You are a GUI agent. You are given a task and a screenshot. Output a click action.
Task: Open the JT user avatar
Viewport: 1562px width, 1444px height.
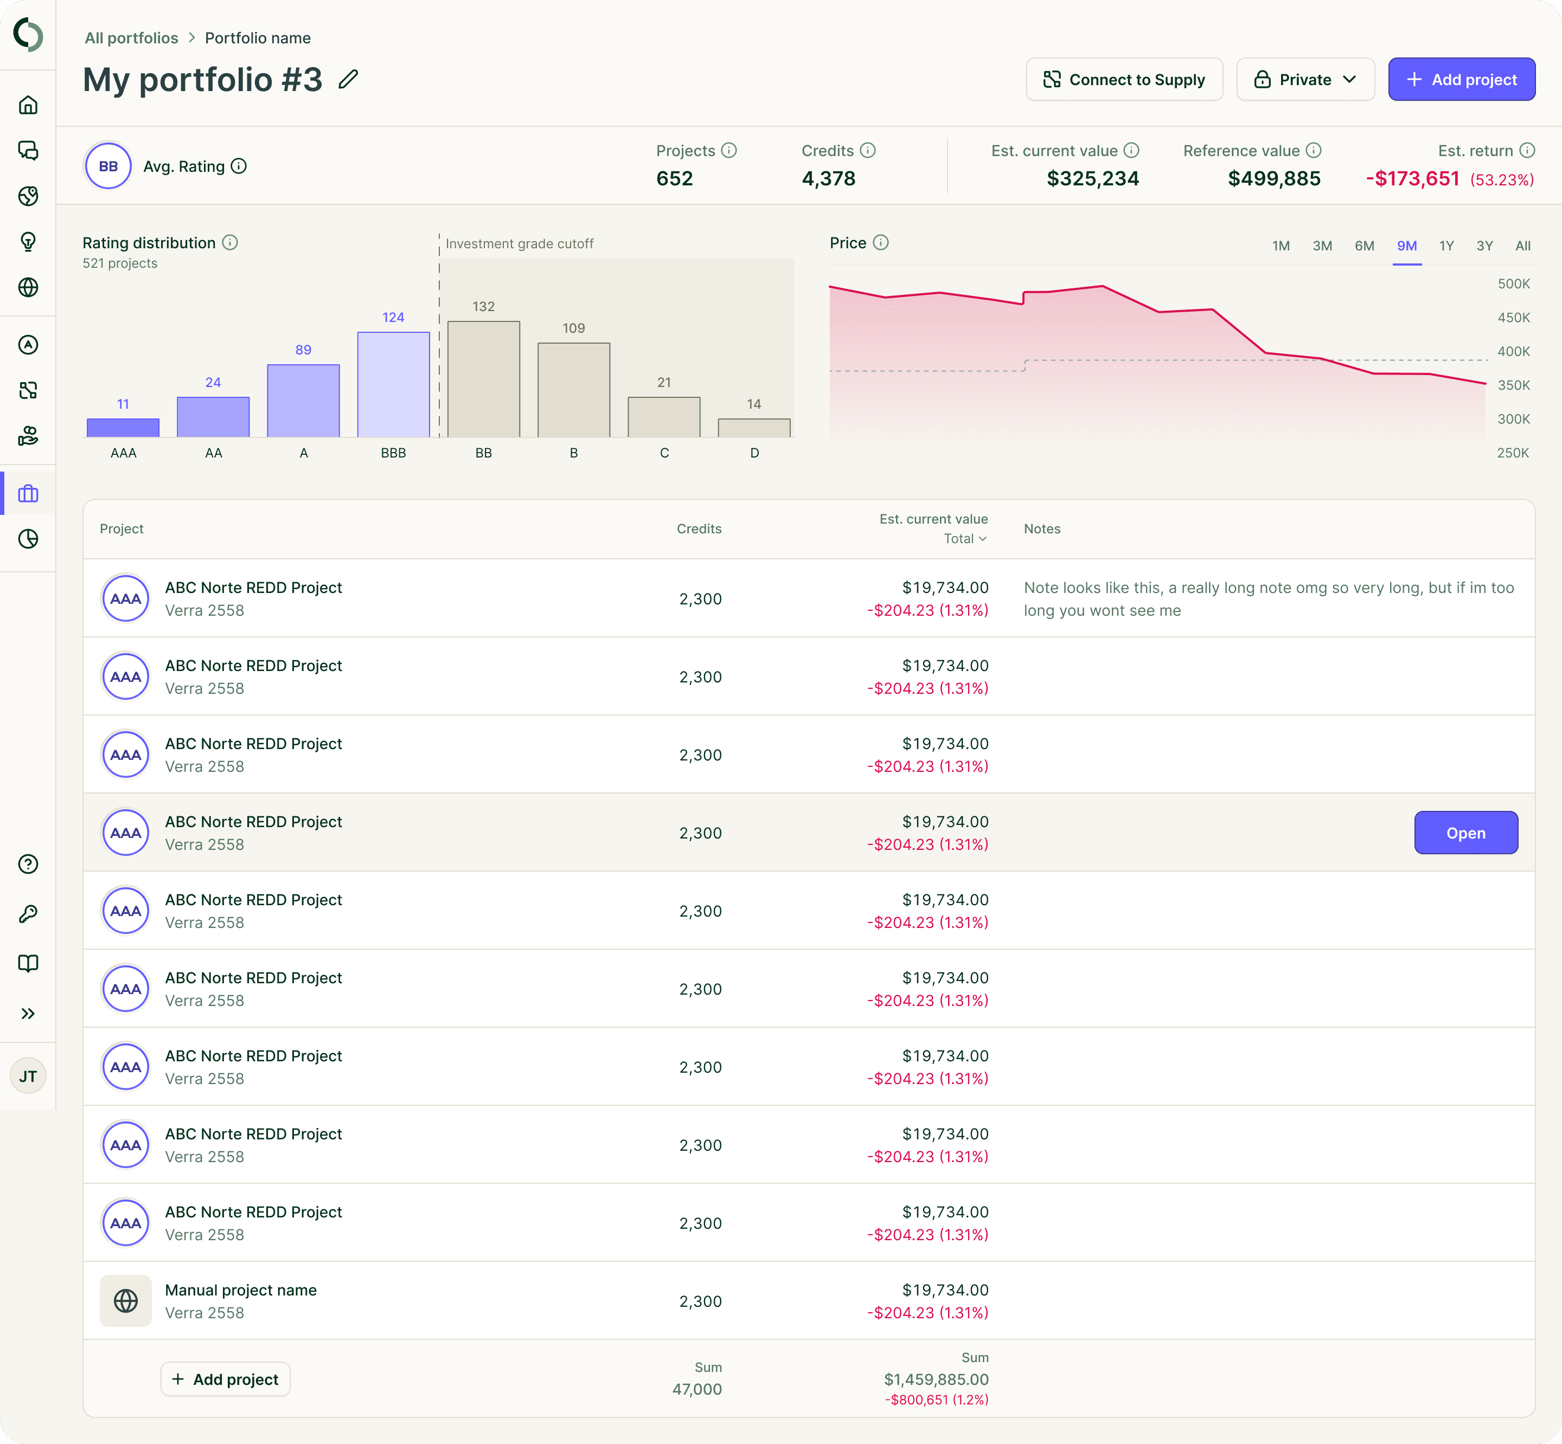[28, 1076]
